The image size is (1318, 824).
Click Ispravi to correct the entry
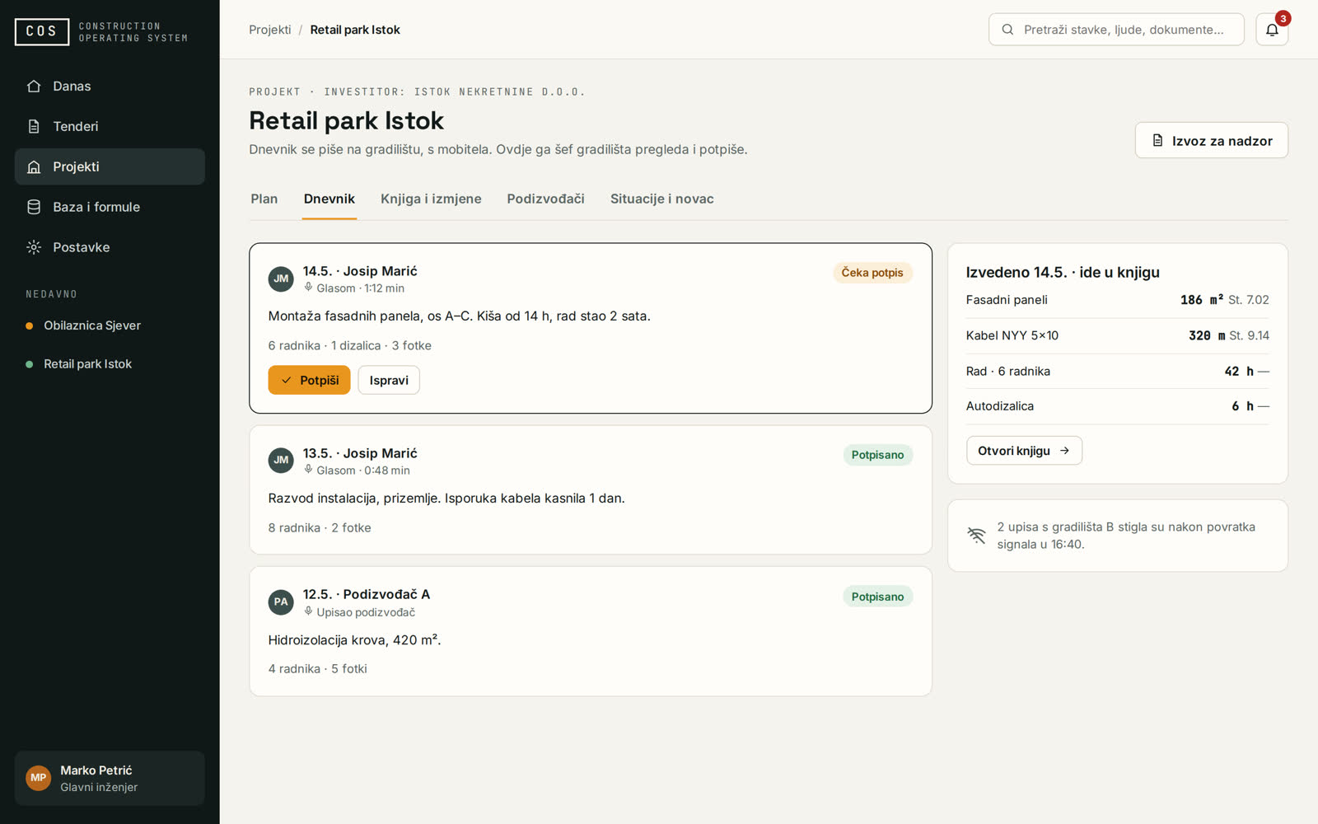(x=389, y=380)
